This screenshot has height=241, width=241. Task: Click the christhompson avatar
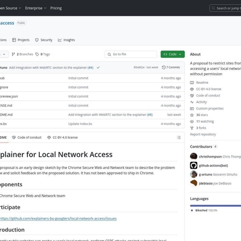pyautogui.click(x=194, y=156)
